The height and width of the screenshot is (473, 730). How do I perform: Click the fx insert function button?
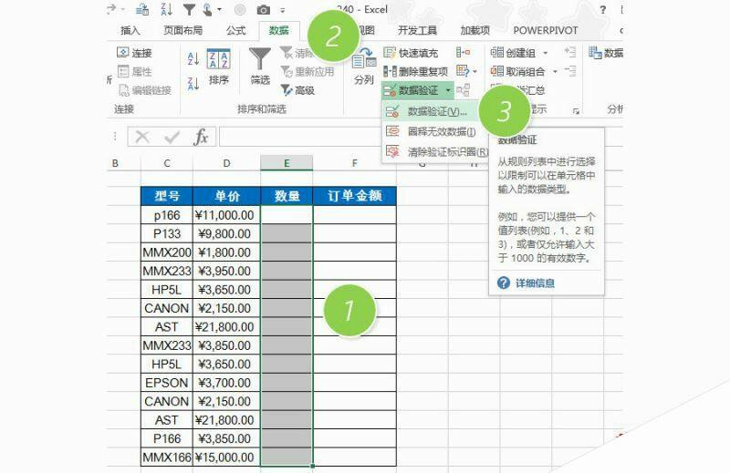tap(201, 137)
